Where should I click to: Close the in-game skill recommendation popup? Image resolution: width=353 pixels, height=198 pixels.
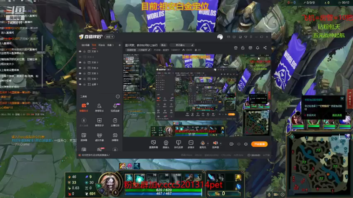[342, 99]
